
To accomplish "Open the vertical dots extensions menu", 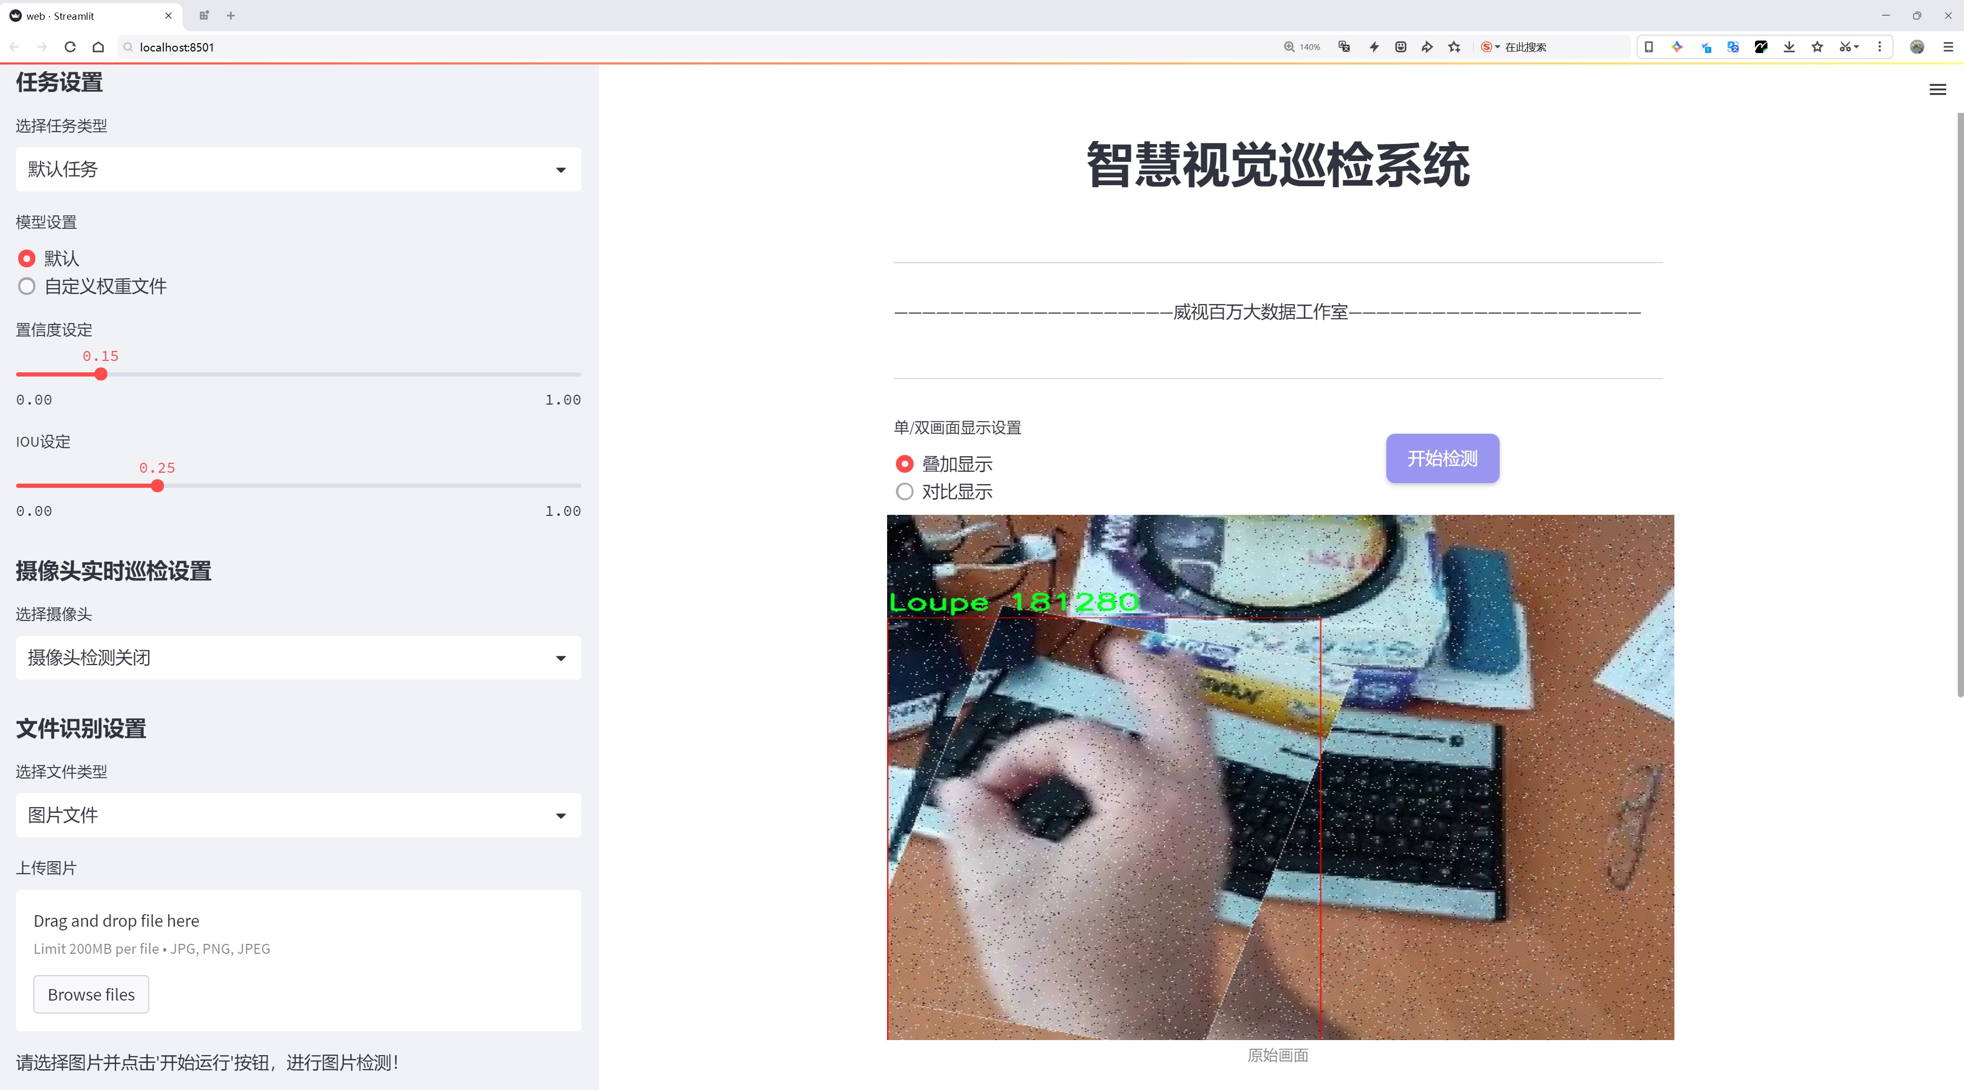I will (1879, 47).
